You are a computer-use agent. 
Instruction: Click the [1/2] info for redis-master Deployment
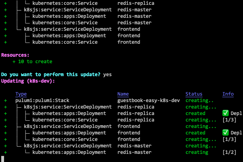coord(229,152)
